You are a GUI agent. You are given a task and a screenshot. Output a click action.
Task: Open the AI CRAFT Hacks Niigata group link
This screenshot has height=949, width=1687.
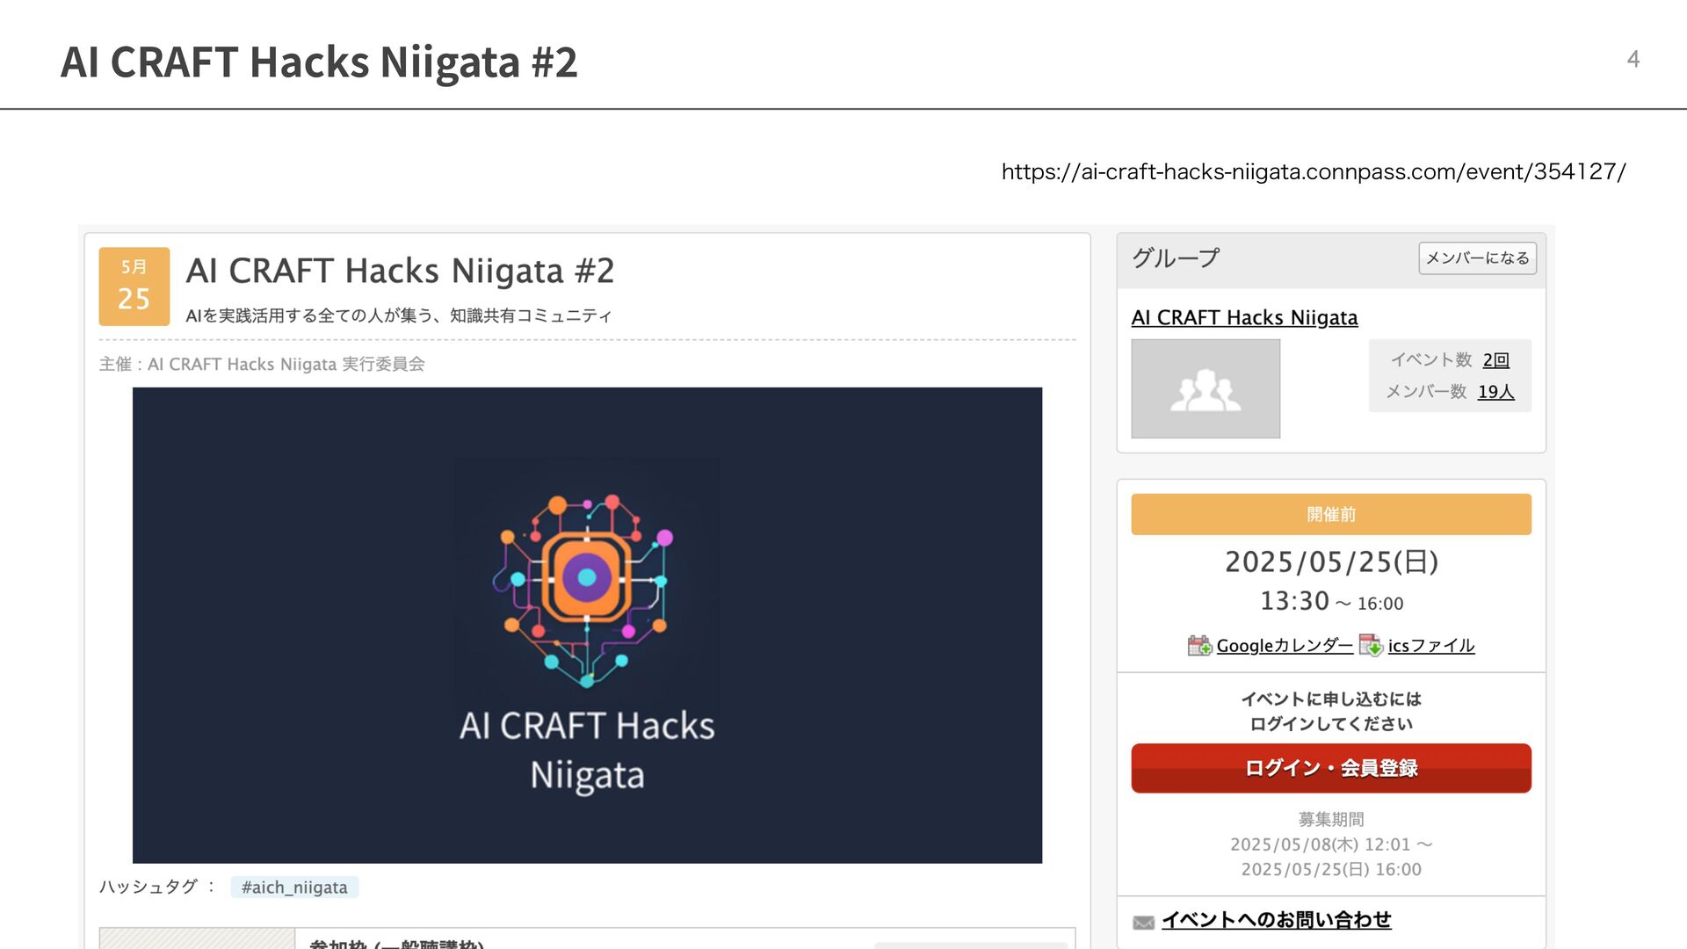coord(1244,317)
